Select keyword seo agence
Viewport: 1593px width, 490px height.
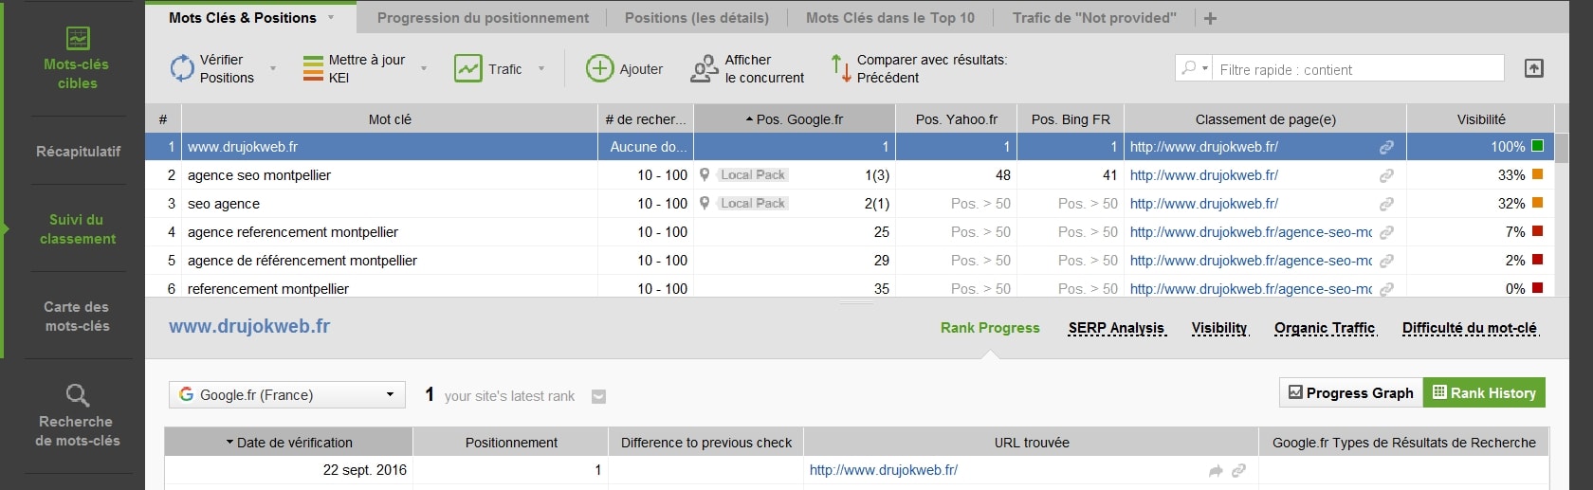[x=224, y=204]
